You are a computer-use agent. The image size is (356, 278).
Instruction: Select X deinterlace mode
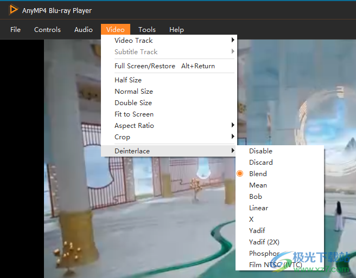click(279, 219)
